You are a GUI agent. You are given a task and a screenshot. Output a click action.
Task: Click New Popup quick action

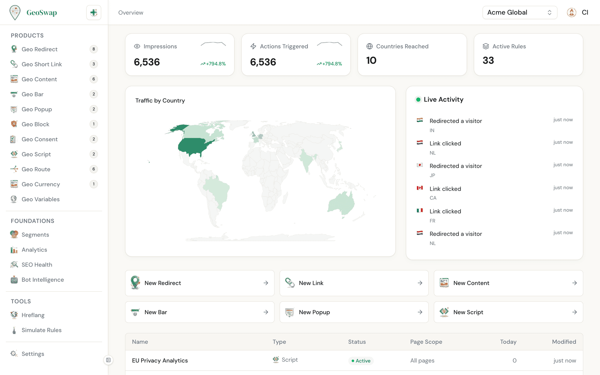click(x=354, y=312)
